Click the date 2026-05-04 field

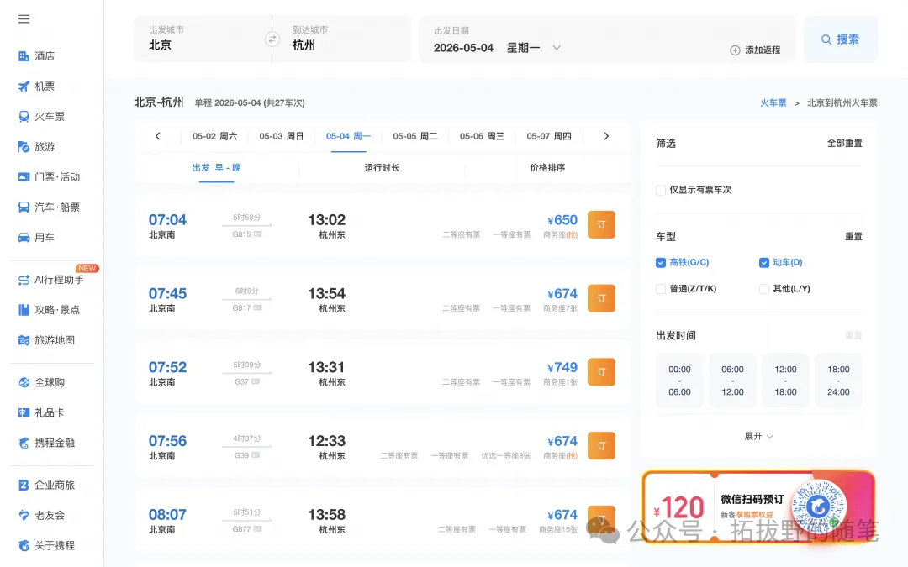(x=463, y=48)
